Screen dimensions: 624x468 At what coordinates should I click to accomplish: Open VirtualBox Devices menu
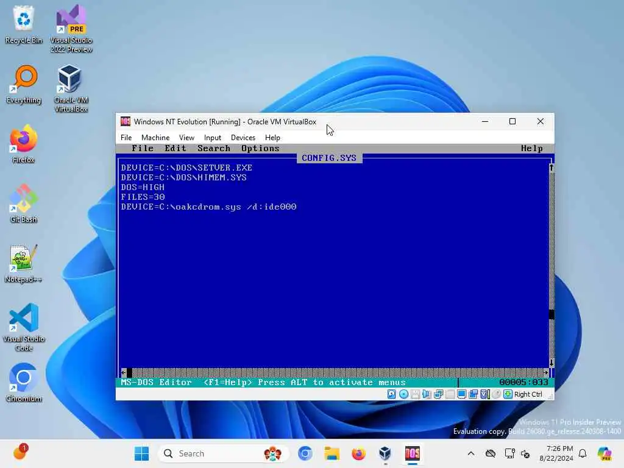point(243,137)
